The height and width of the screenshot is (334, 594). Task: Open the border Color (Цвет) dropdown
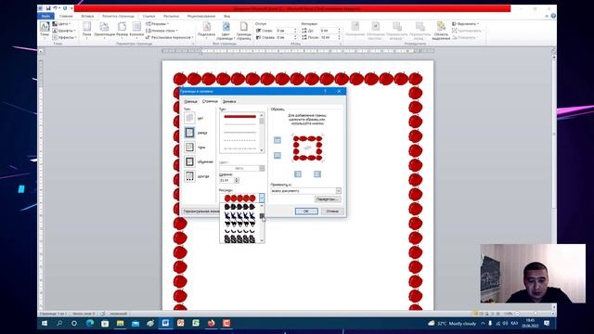tap(262, 168)
